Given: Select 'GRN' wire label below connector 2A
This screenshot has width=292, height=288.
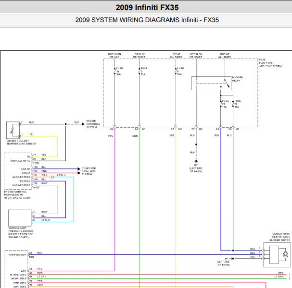Looking at the screenshot, I should click(x=135, y=136).
